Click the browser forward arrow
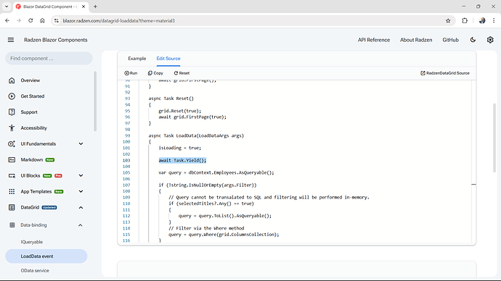 point(19,21)
